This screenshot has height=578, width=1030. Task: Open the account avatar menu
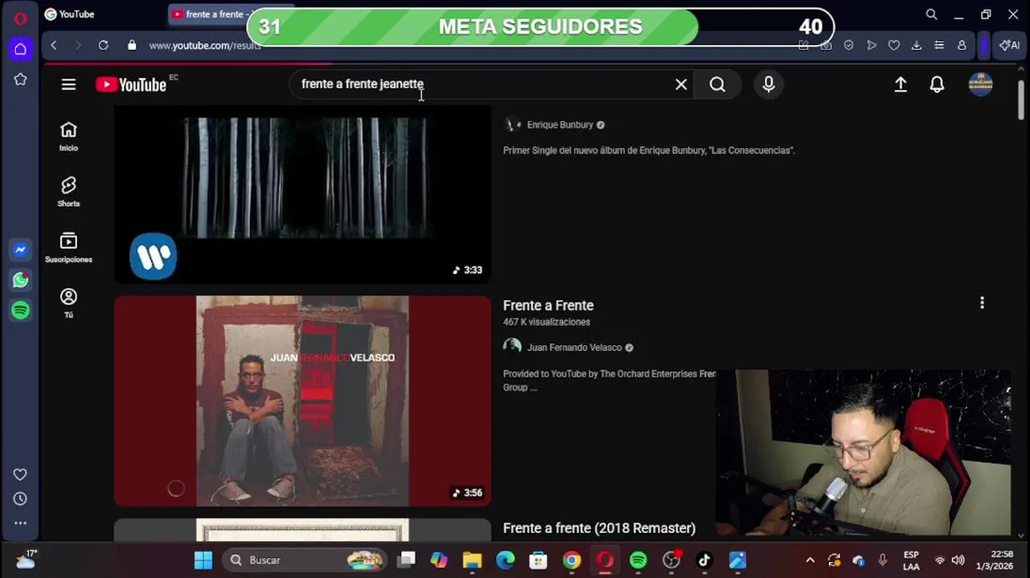click(x=980, y=84)
